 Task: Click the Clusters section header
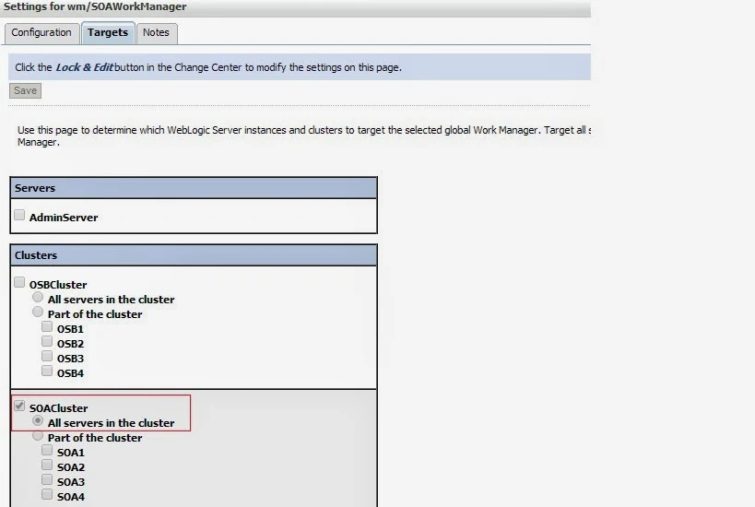[194, 255]
